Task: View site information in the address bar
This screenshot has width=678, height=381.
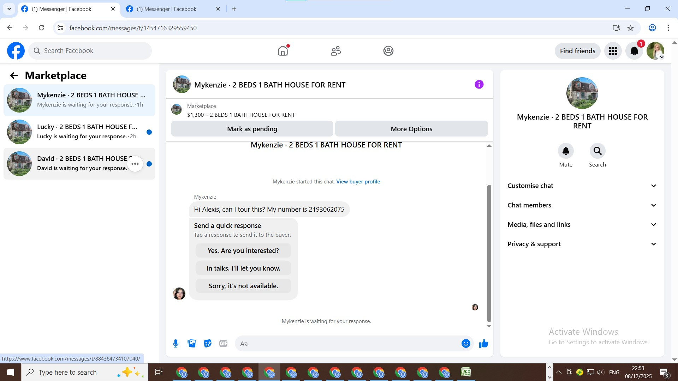Action: (x=60, y=28)
